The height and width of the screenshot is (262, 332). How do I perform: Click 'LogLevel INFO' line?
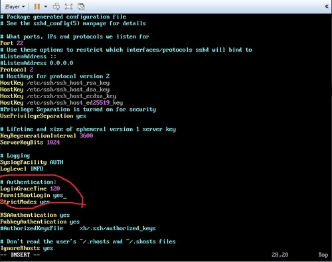pyautogui.click(x=22, y=169)
